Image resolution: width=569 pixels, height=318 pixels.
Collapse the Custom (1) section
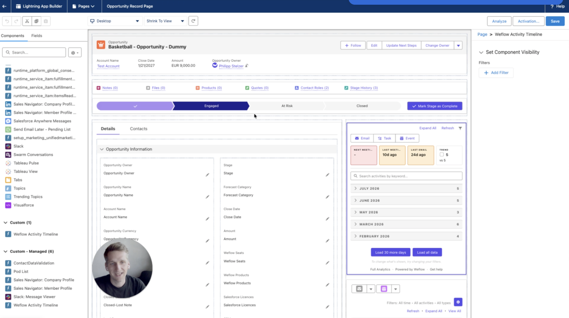point(5,223)
